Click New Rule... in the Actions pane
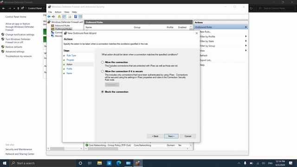297x167 pixels. pos(205,32)
